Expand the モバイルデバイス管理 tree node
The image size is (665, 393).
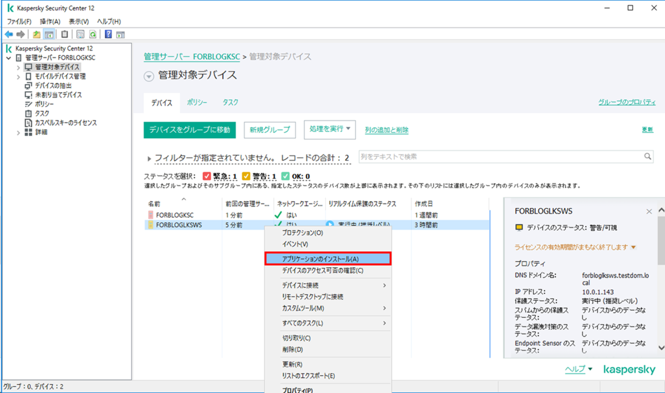point(18,76)
